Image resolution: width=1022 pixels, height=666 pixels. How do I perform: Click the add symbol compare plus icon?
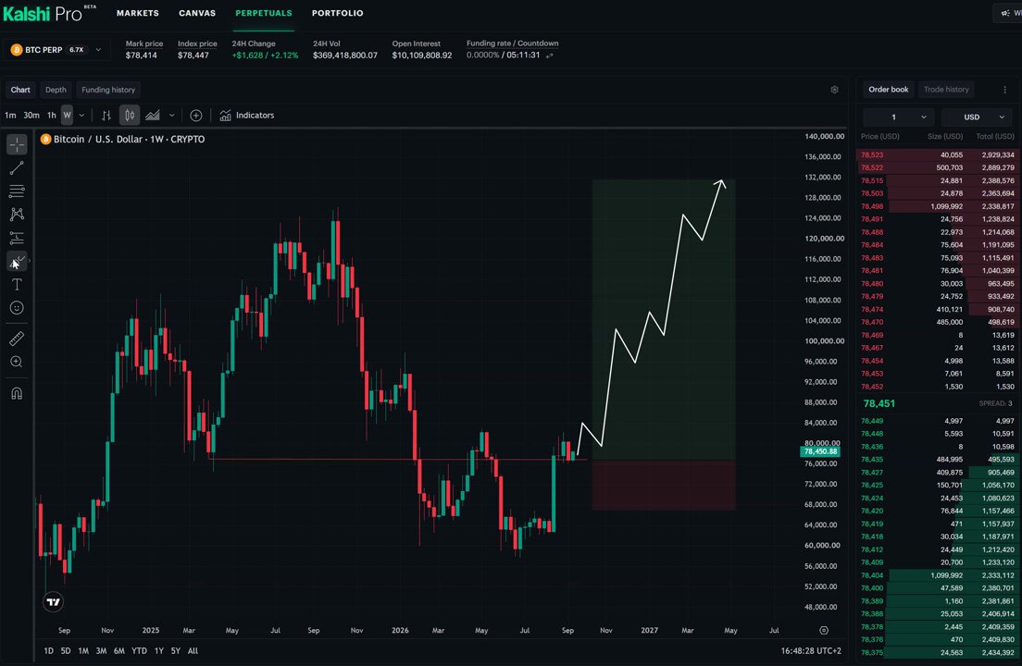(195, 116)
